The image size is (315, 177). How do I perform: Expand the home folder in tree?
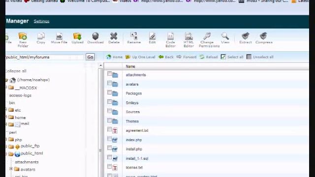coord(6,117)
